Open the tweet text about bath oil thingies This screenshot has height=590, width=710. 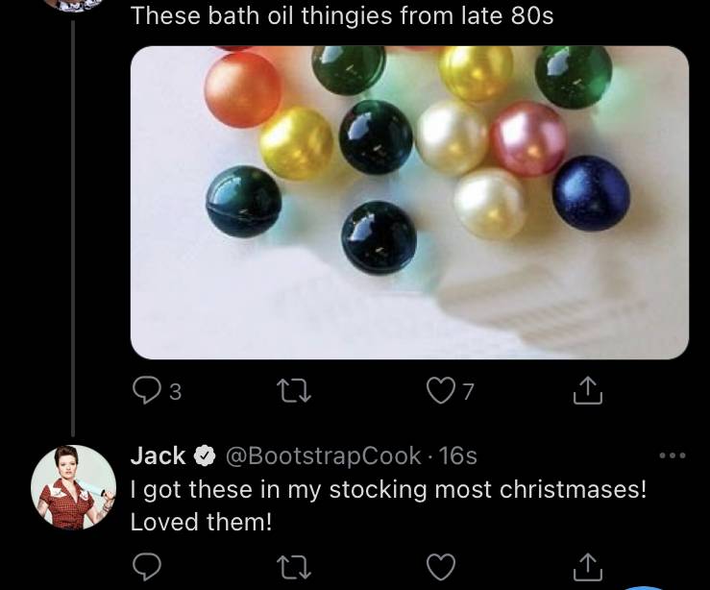click(x=342, y=16)
